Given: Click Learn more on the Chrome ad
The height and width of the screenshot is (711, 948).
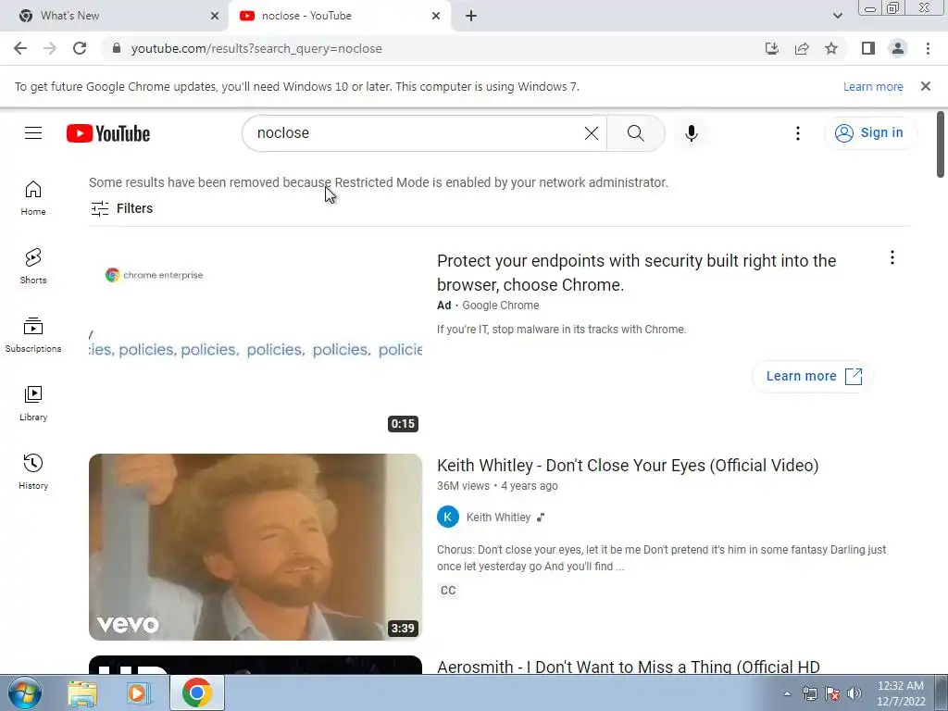Looking at the screenshot, I should 813,376.
